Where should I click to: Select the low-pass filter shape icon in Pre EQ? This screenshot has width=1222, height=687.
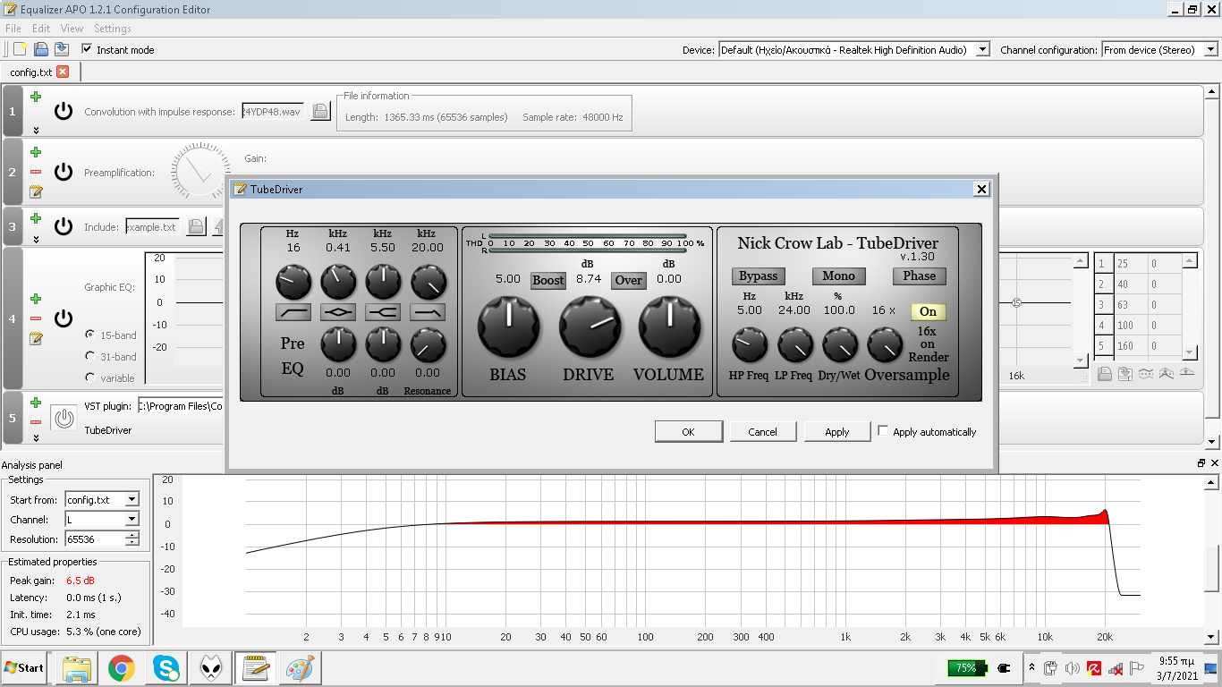point(428,311)
